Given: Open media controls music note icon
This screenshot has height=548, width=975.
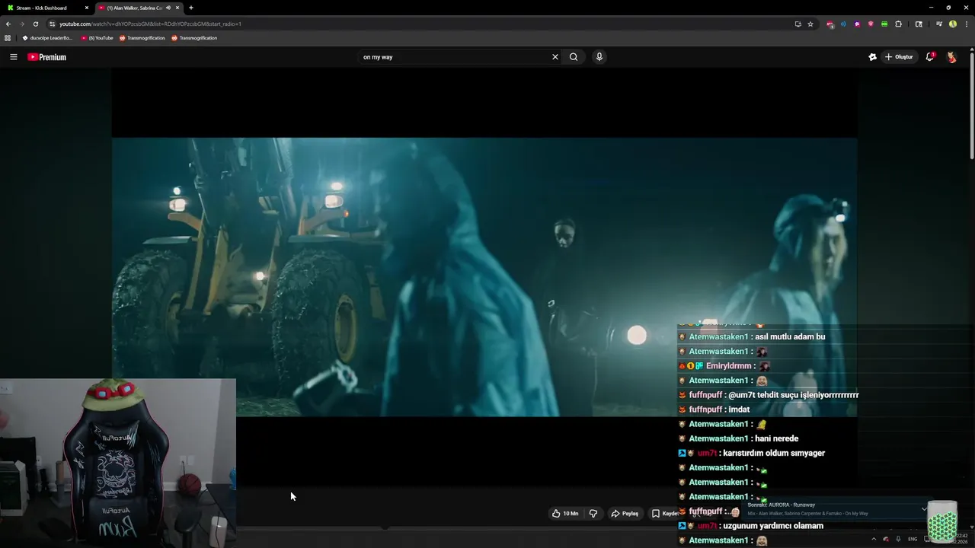Looking at the screenshot, I should [x=939, y=24].
